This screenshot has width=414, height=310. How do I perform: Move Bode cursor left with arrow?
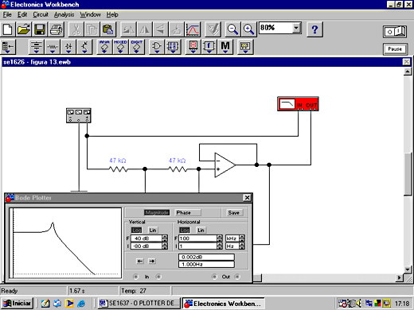pos(140,261)
